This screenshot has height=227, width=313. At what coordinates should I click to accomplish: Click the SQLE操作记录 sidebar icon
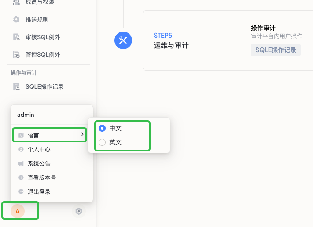(x=16, y=86)
